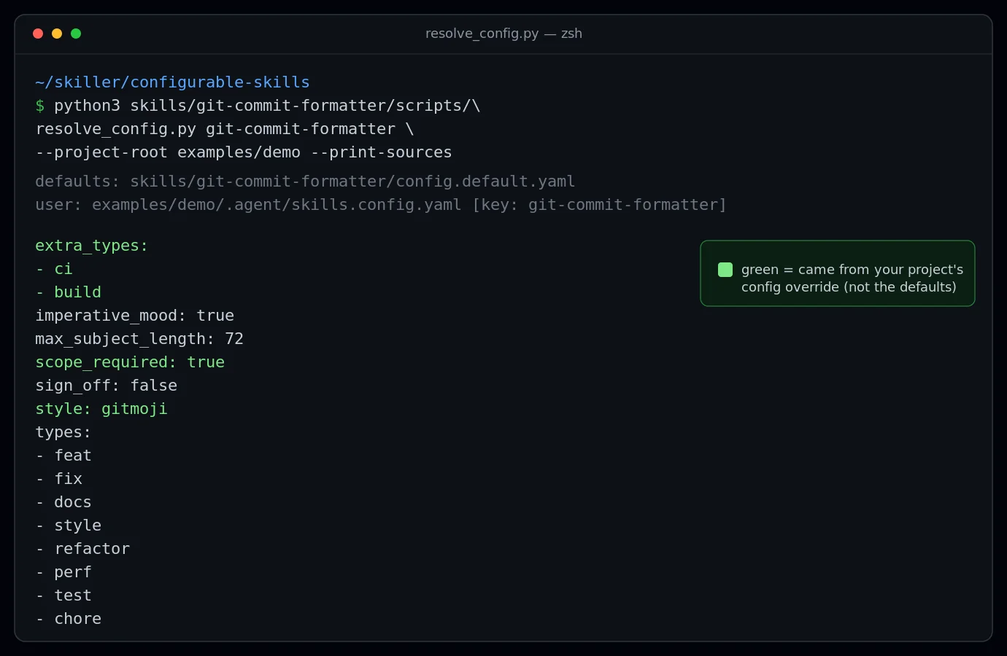Click the legend text 'green = came from your project's'
This screenshot has width=1007, height=656.
(852, 270)
